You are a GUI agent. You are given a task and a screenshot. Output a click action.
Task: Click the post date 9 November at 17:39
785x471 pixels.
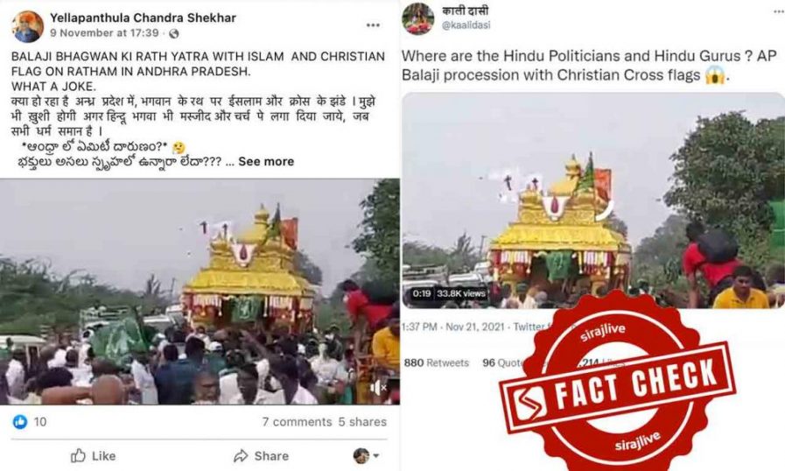point(104,33)
